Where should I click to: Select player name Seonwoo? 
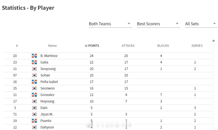point(48,88)
